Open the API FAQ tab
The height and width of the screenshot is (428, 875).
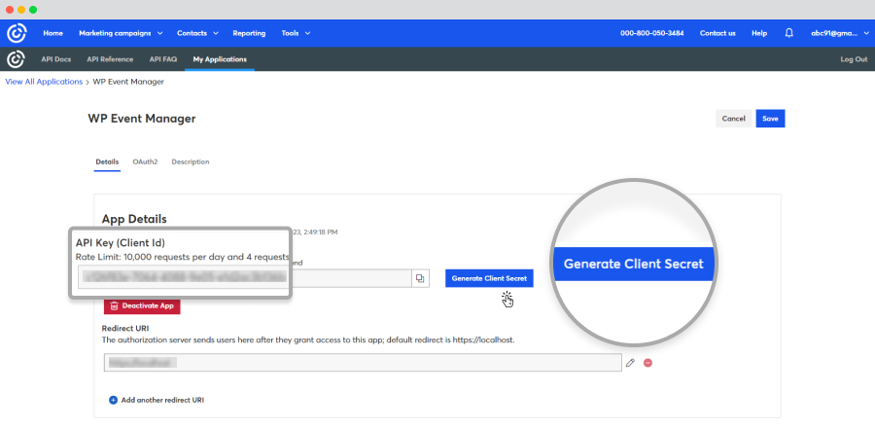click(x=163, y=59)
